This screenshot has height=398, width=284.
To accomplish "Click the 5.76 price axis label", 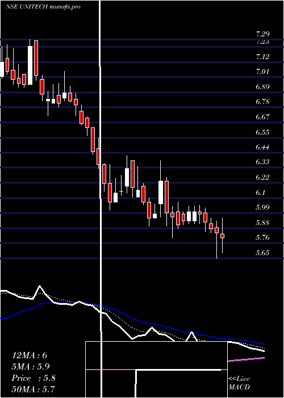I will point(262,238).
